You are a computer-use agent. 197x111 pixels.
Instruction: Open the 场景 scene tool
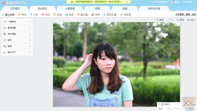[69, 15]
